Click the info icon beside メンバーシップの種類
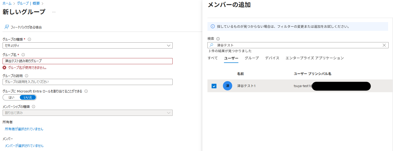393x151 pixels. coord(33,107)
